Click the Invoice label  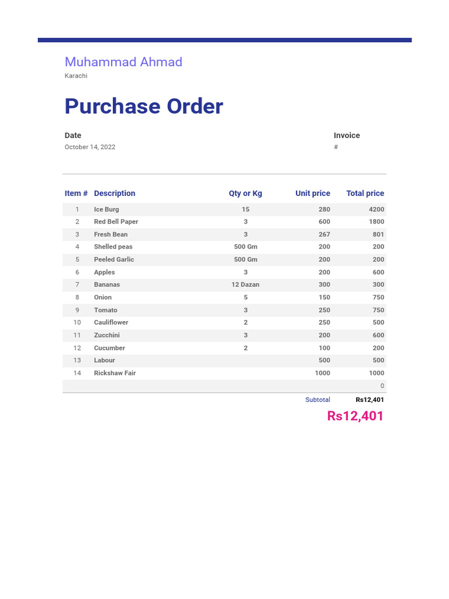click(347, 135)
